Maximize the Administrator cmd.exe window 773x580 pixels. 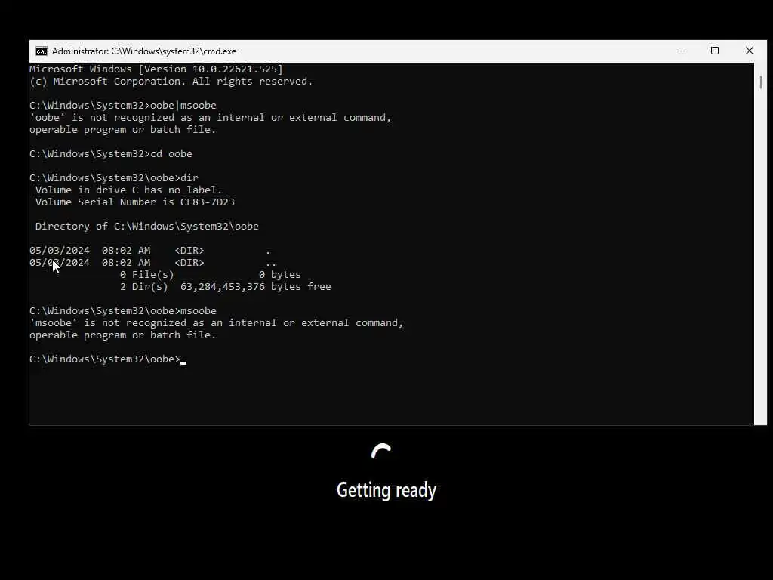click(x=715, y=51)
